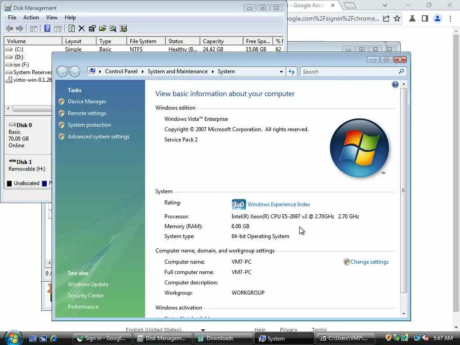The height and width of the screenshot is (345, 460).
Task: Click Show Desktop quick launch icon
Action: click(33, 338)
